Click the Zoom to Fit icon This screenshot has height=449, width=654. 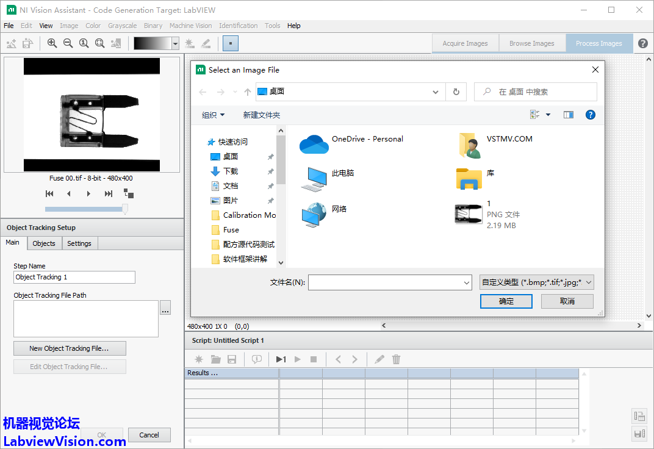(x=99, y=43)
